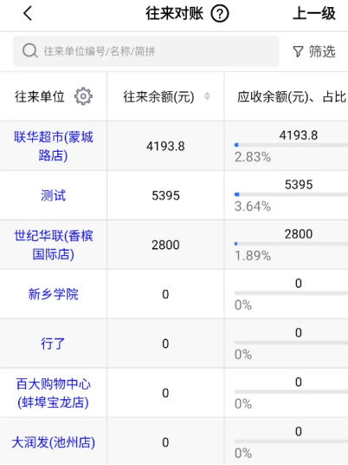Select 新乡学院 entry
Screen dimensions: 348x465
(54, 294)
